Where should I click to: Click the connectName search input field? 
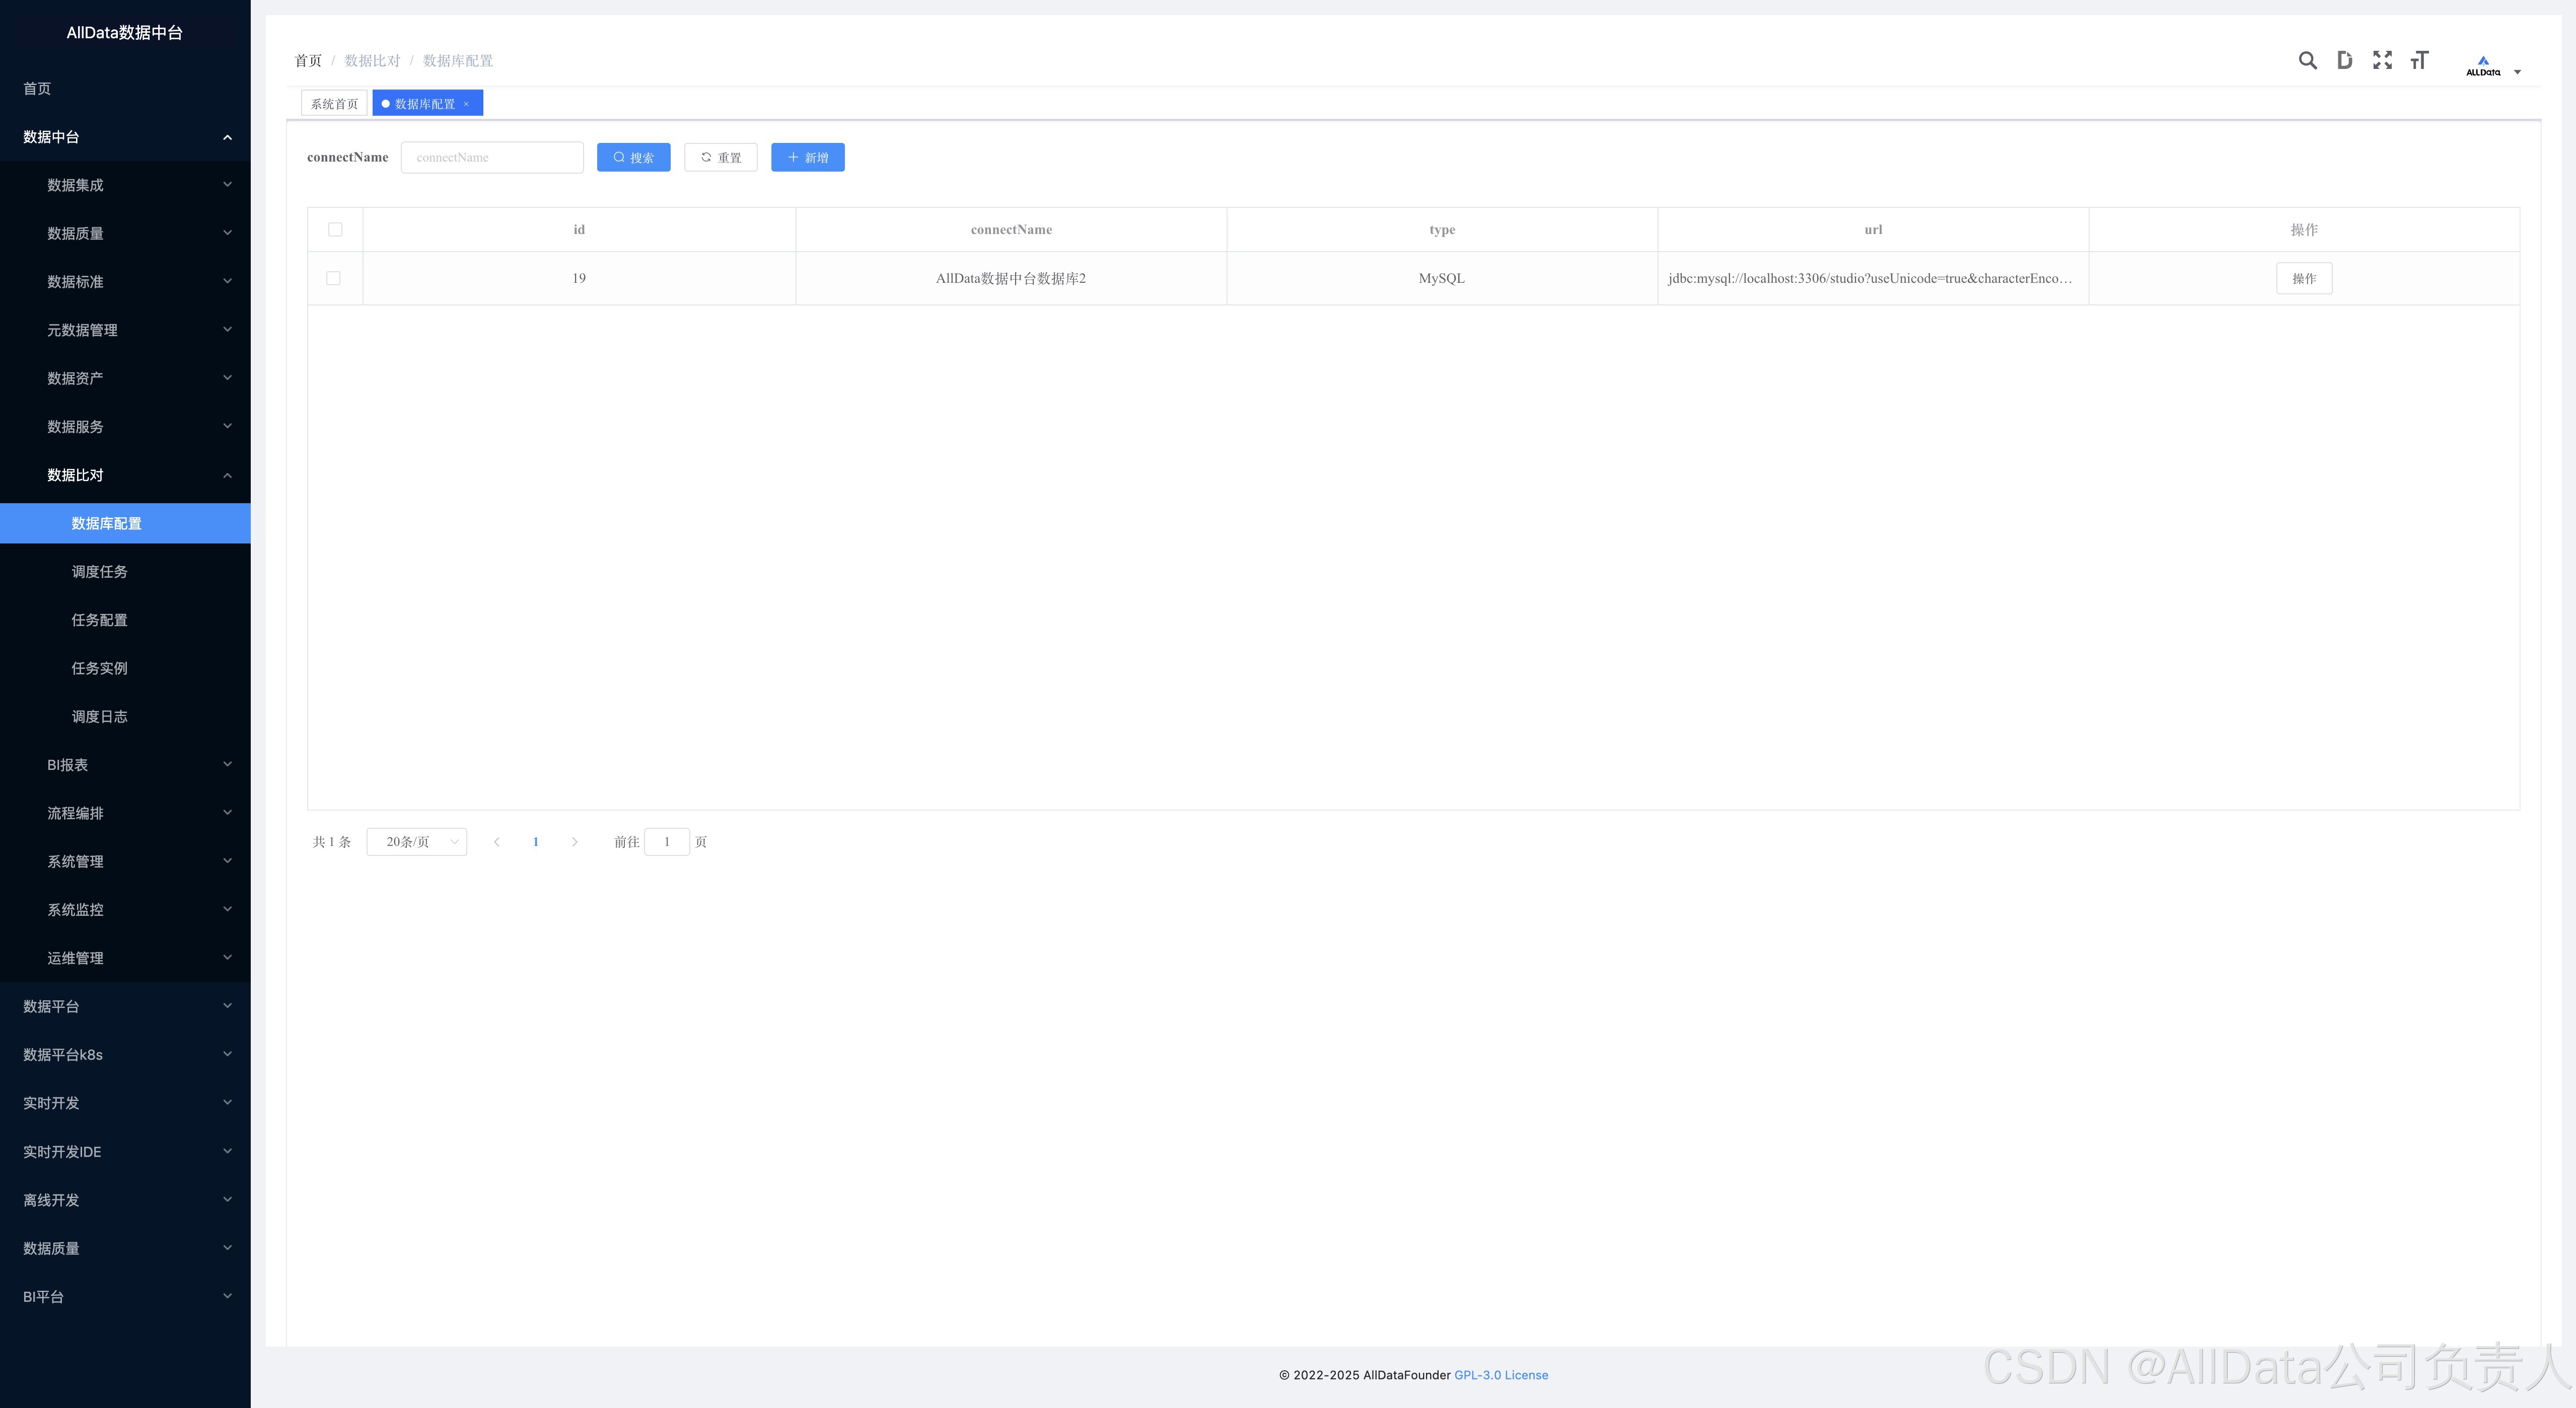[x=492, y=158]
